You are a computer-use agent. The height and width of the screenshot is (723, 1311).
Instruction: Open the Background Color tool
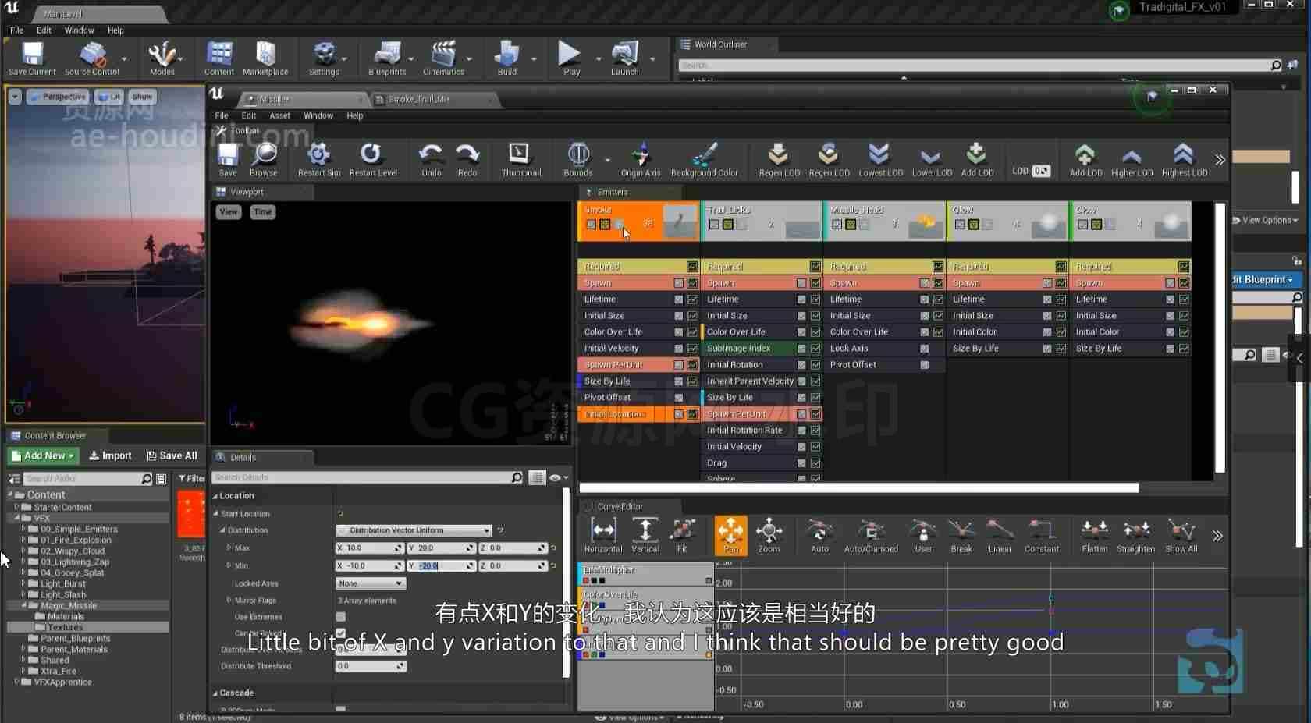pos(704,159)
